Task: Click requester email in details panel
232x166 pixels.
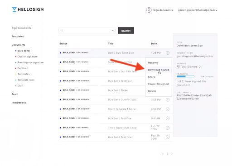Action: [194, 56]
